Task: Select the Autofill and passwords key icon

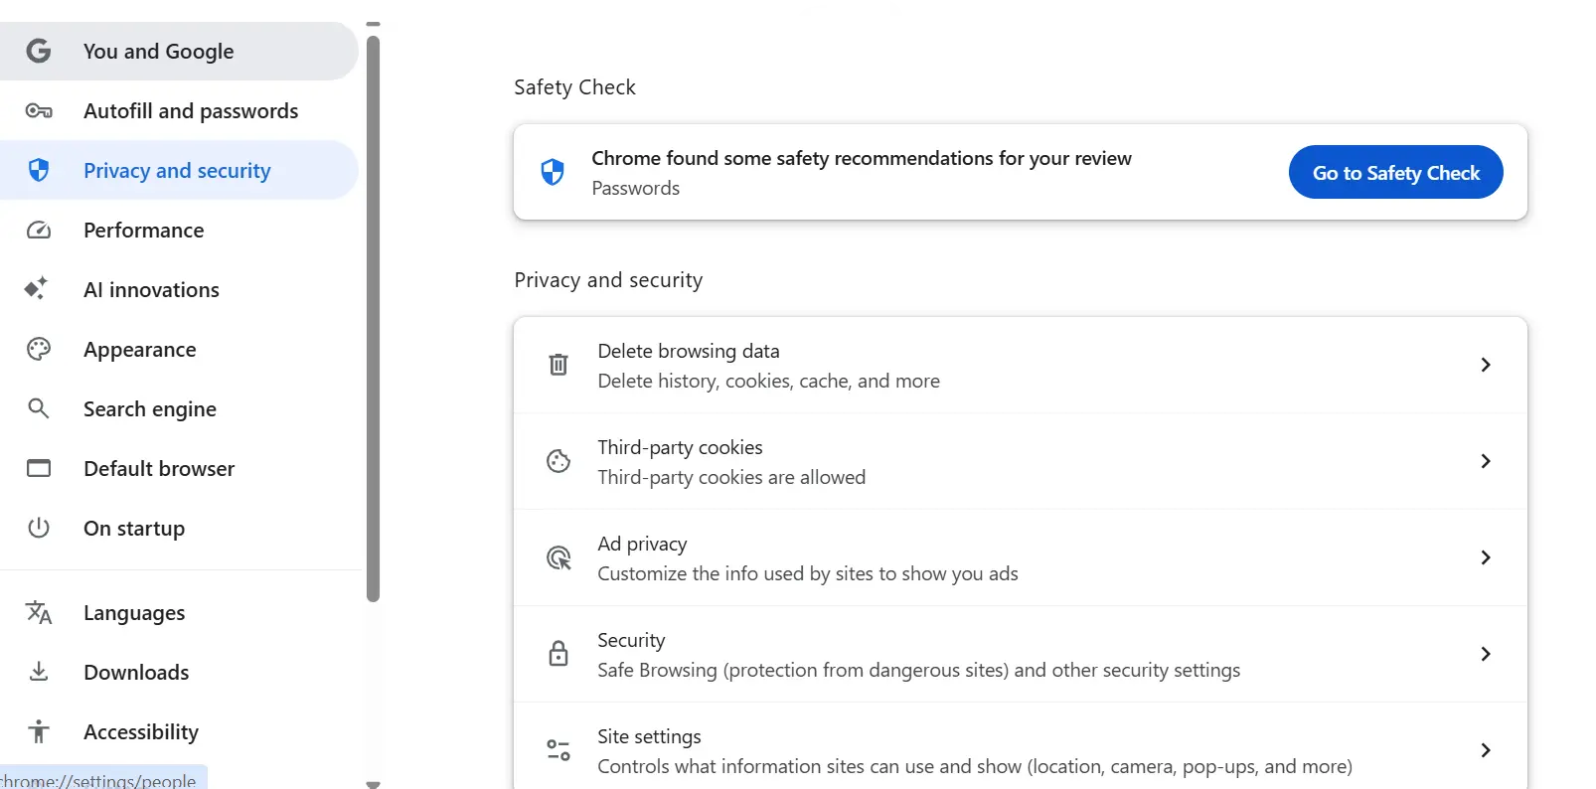Action: (39, 110)
